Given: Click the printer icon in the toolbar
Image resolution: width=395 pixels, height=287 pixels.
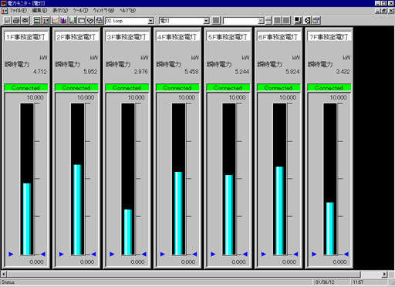Looking at the screenshot, I should pyautogui.click(x=16, y=20).
